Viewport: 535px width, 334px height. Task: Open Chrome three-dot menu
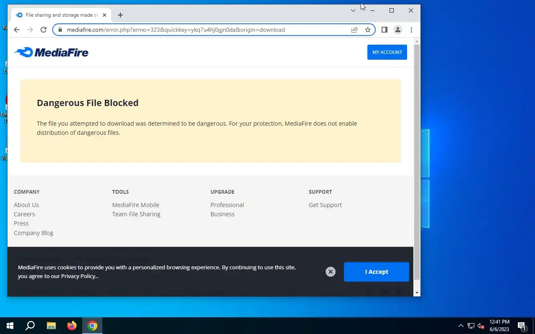click(411, 30)
